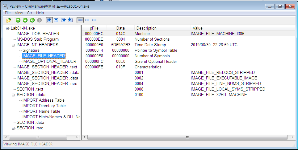Click the IMAGE_FILE_MACHINE_I386 value
Image resolution: width=298 pixels, height=150 pixels.
217,34
